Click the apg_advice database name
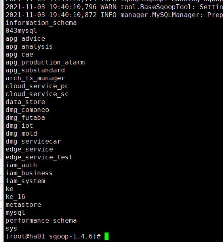The height and width of the screenshot is (242, 223). coord(25,39)
